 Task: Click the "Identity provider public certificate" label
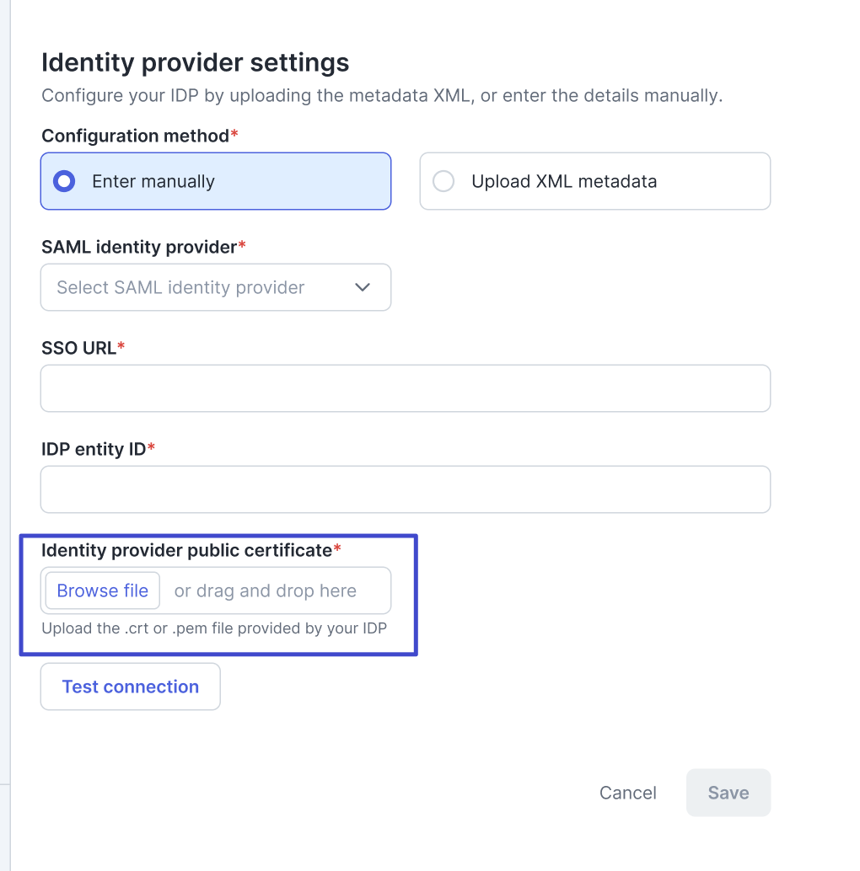click(x=186, y=550)
